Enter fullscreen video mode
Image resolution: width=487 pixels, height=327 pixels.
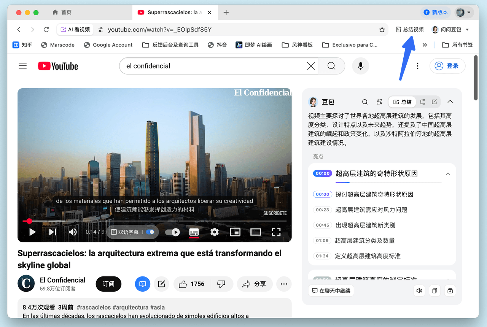(276, 232)
